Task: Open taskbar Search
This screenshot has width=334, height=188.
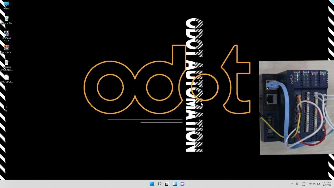Action: (x=159, y=184)
